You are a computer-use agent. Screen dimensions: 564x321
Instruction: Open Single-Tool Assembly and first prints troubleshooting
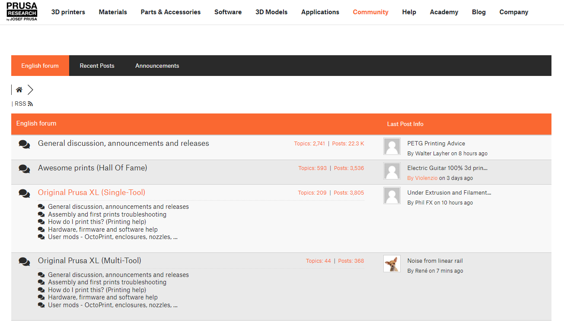coord(107,214)
